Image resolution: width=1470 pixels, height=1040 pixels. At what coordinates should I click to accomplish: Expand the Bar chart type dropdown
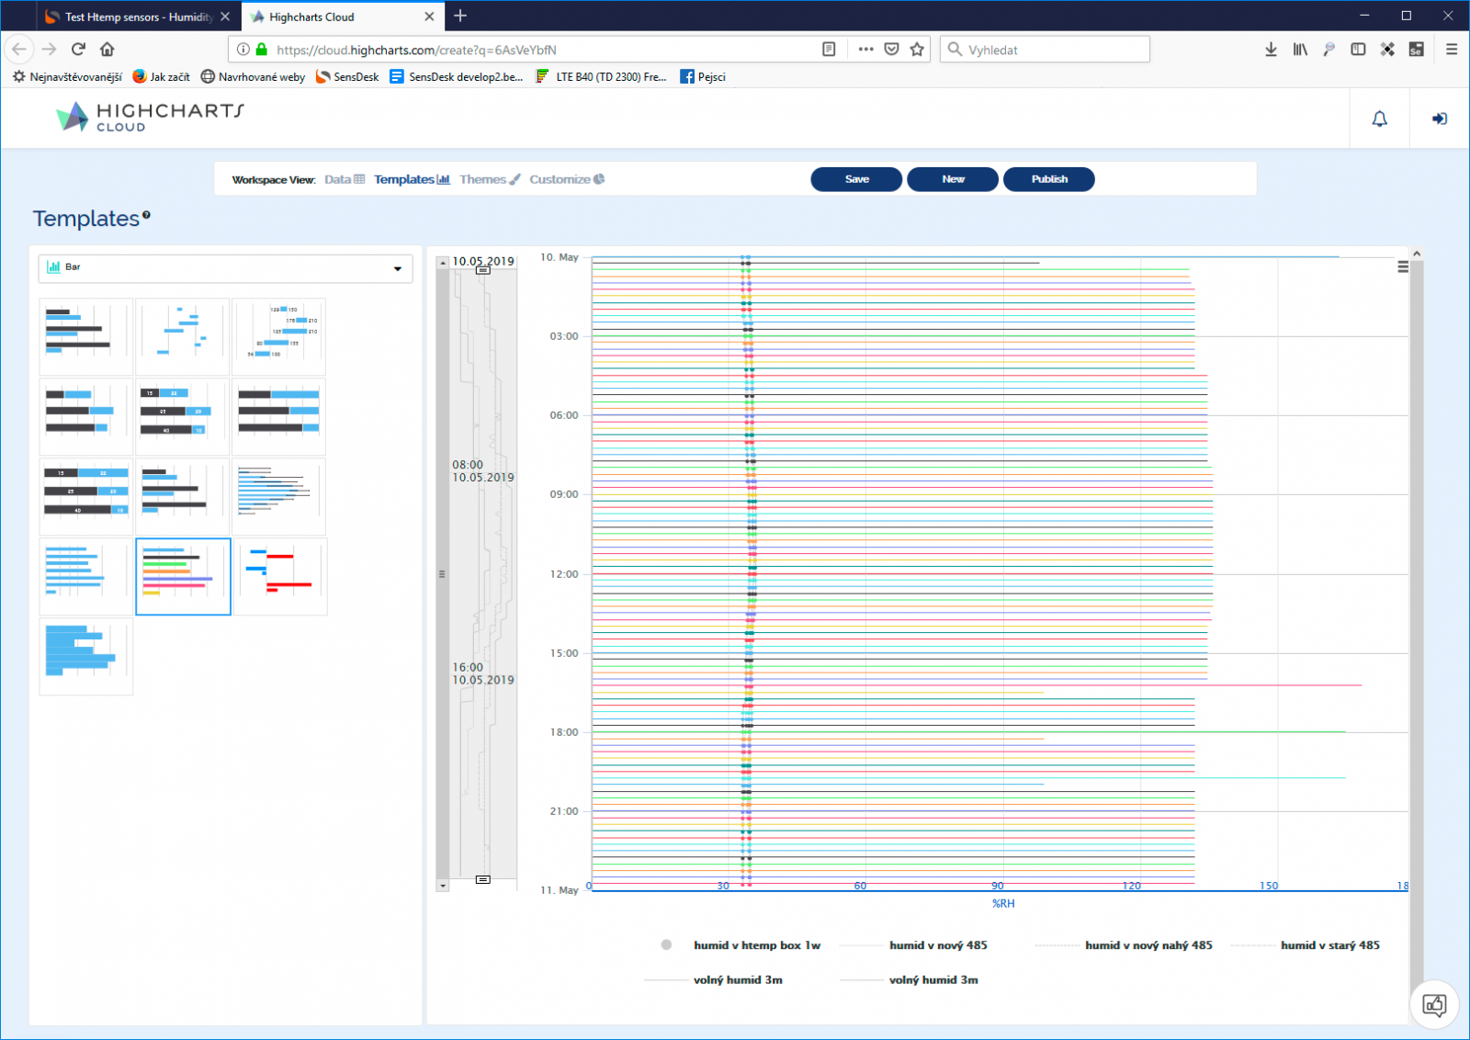point(225,267)
